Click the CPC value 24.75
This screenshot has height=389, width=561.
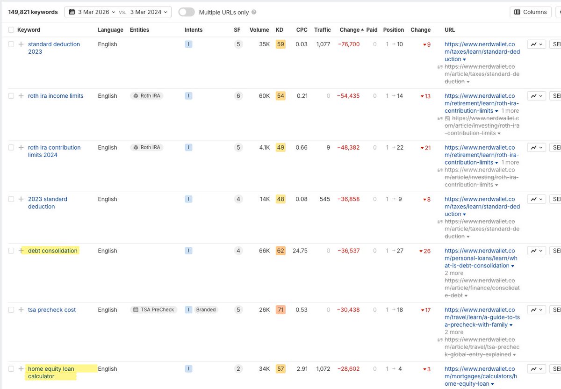(300, 251)
